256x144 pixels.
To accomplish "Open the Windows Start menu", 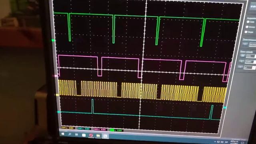I will pos(63,134).
